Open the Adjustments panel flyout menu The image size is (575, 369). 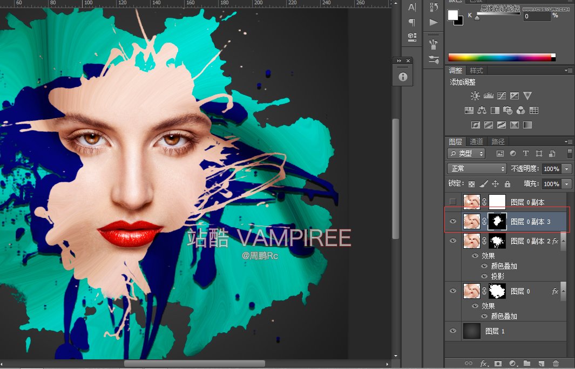coord(569,70)
